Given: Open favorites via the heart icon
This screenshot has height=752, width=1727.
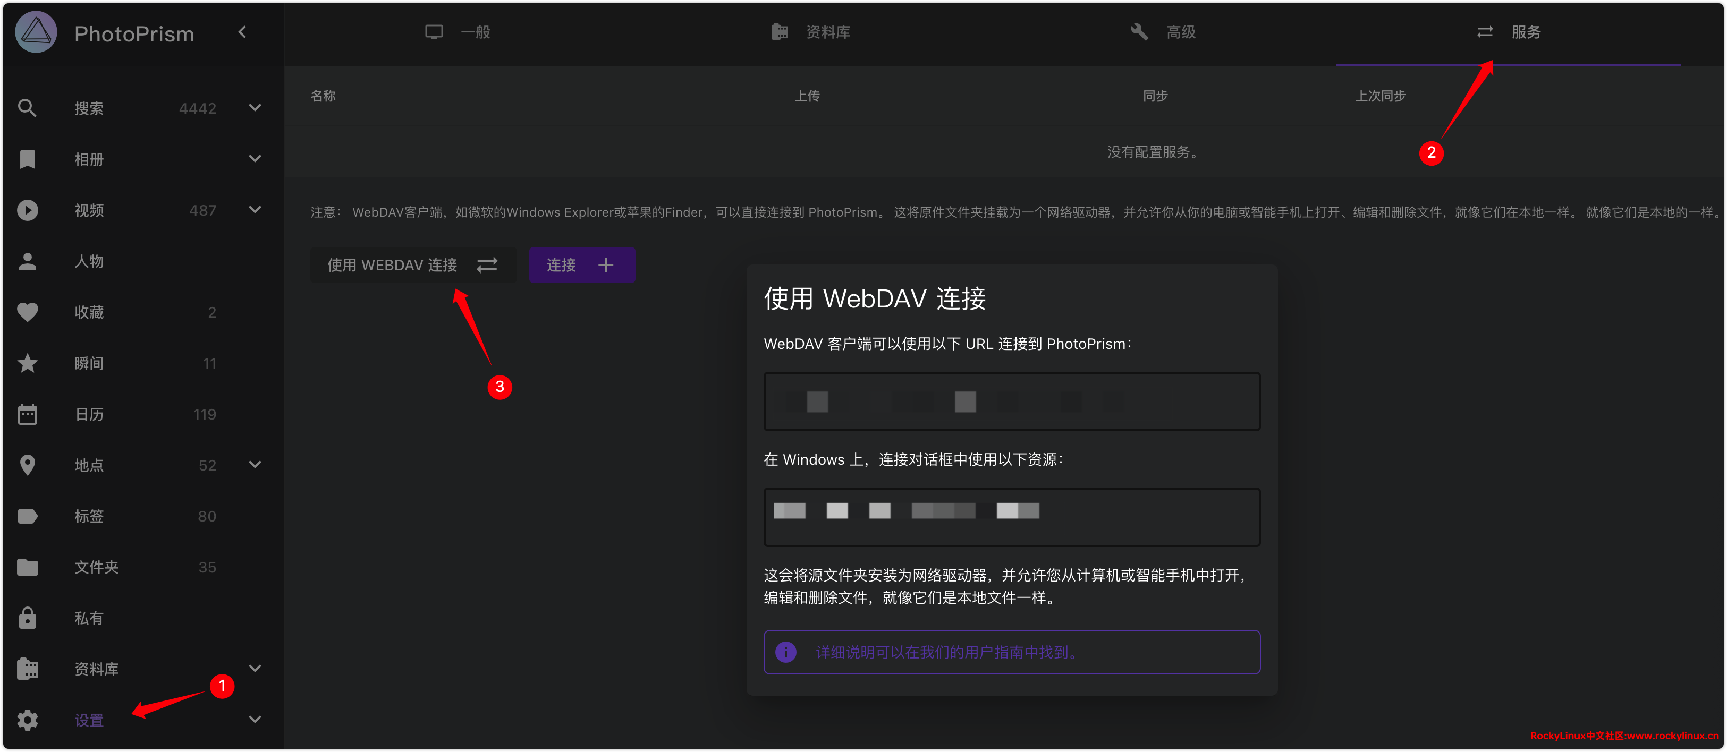Looking at the screenshot, I should click(27, 312).
